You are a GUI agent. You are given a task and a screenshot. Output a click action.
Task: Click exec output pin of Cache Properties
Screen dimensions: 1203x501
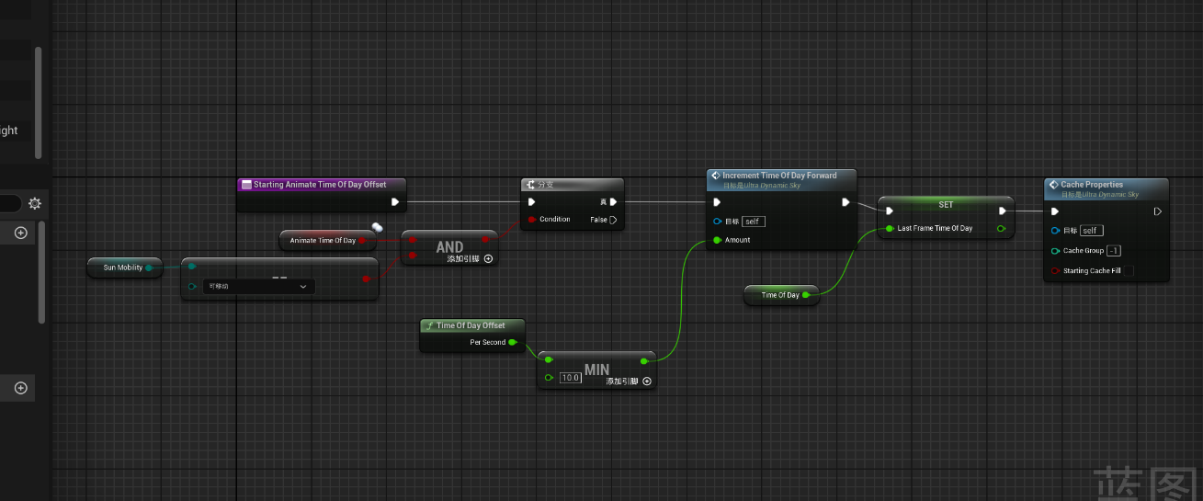pos(1158,211)
